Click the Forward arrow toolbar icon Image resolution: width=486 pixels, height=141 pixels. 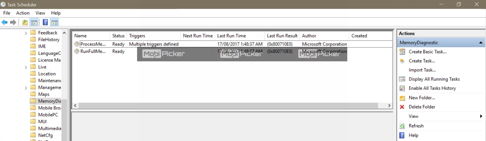[x=13, y=23]
